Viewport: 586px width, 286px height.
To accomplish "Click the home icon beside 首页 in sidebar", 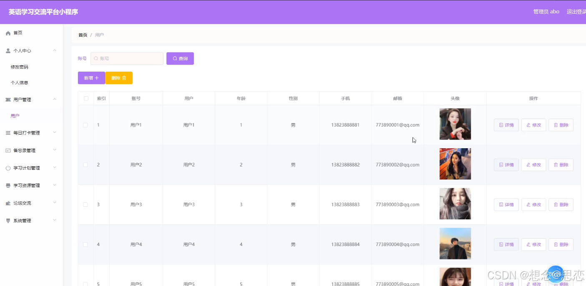I will (x=8, y=33).
